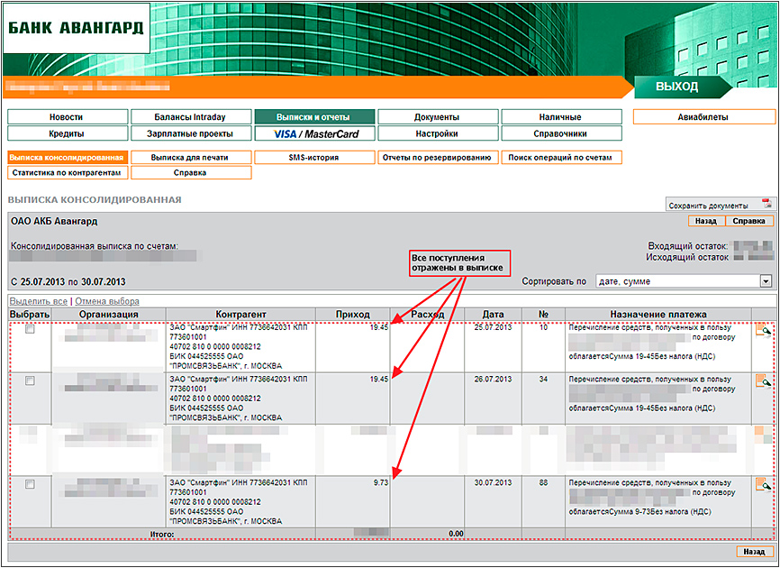Click the Дата column header

[493, 314]
